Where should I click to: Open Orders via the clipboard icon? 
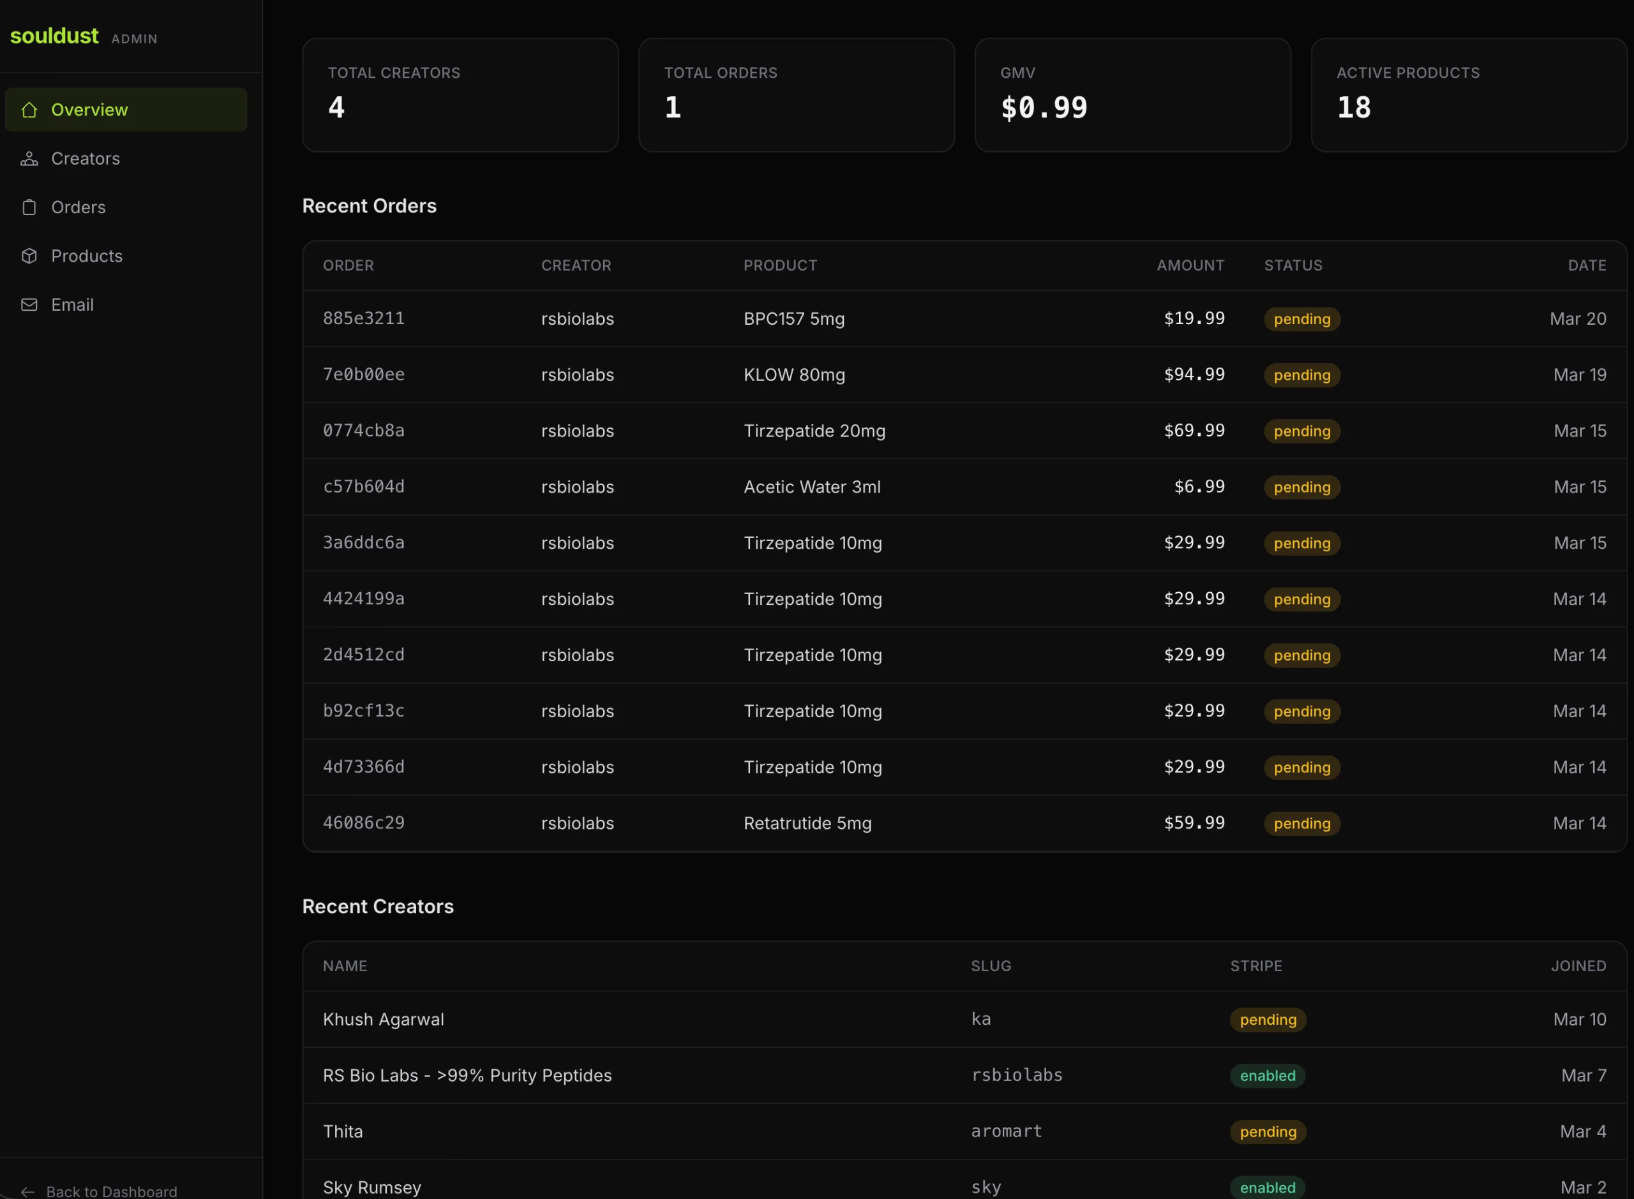(x=29, y=207)
